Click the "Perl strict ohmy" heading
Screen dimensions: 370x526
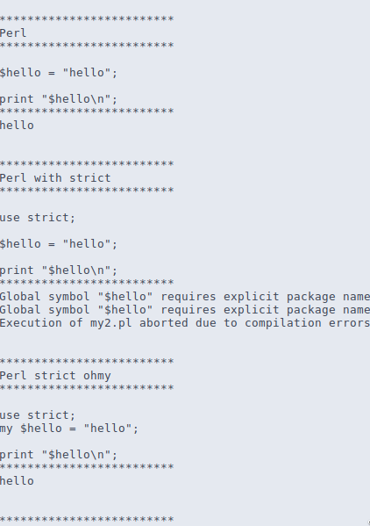[x=55, y=376]
